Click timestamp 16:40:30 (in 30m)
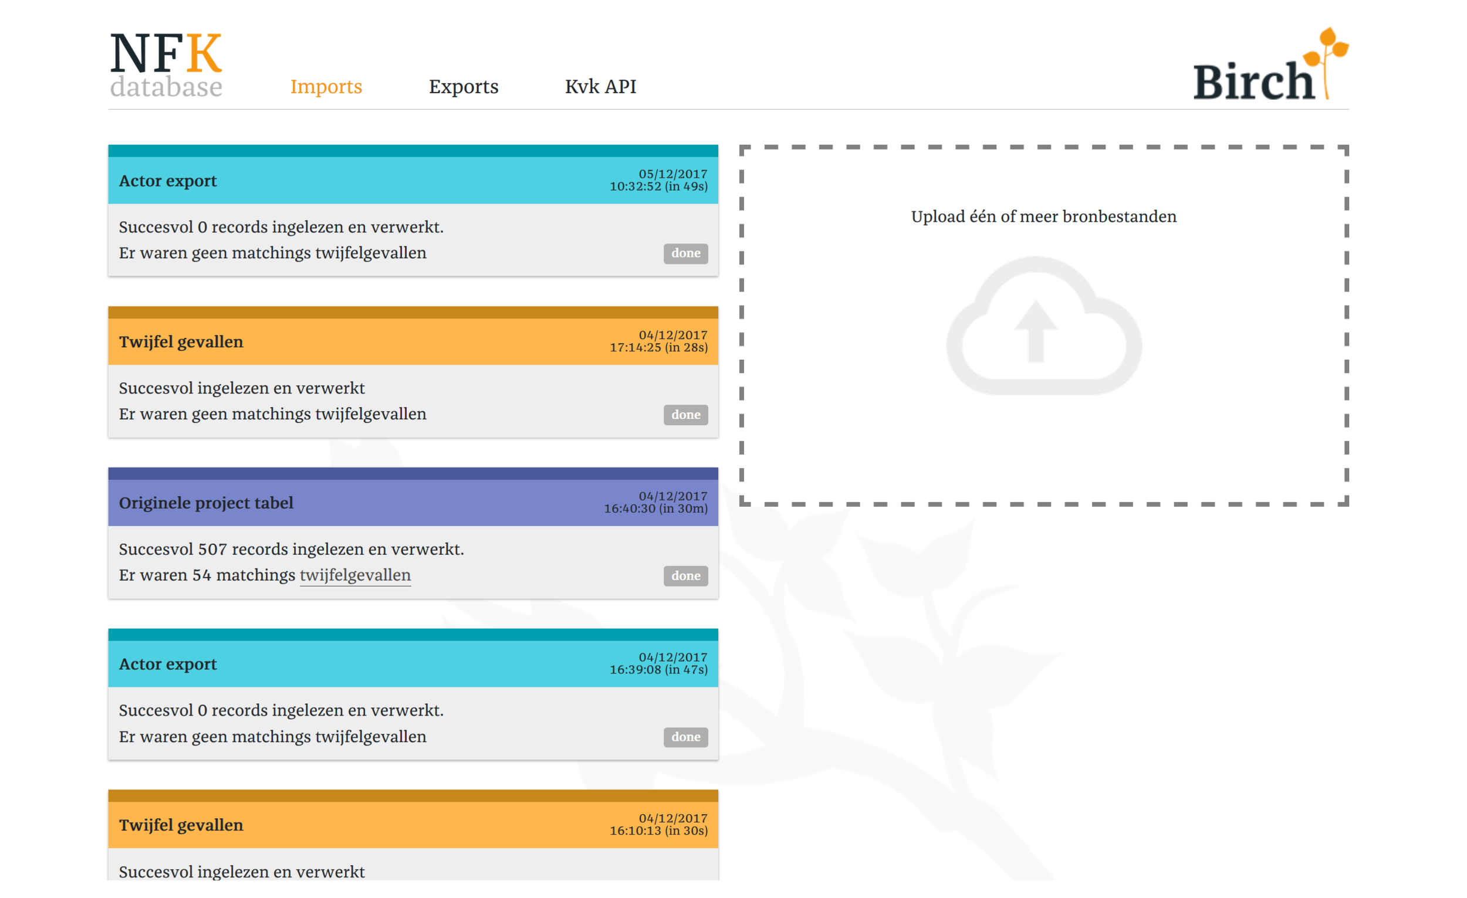Screen dimensions: 1467x898 point(656,509)
